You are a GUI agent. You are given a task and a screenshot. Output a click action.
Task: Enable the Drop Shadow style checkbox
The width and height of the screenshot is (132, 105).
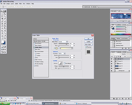[x=35, y=43]
